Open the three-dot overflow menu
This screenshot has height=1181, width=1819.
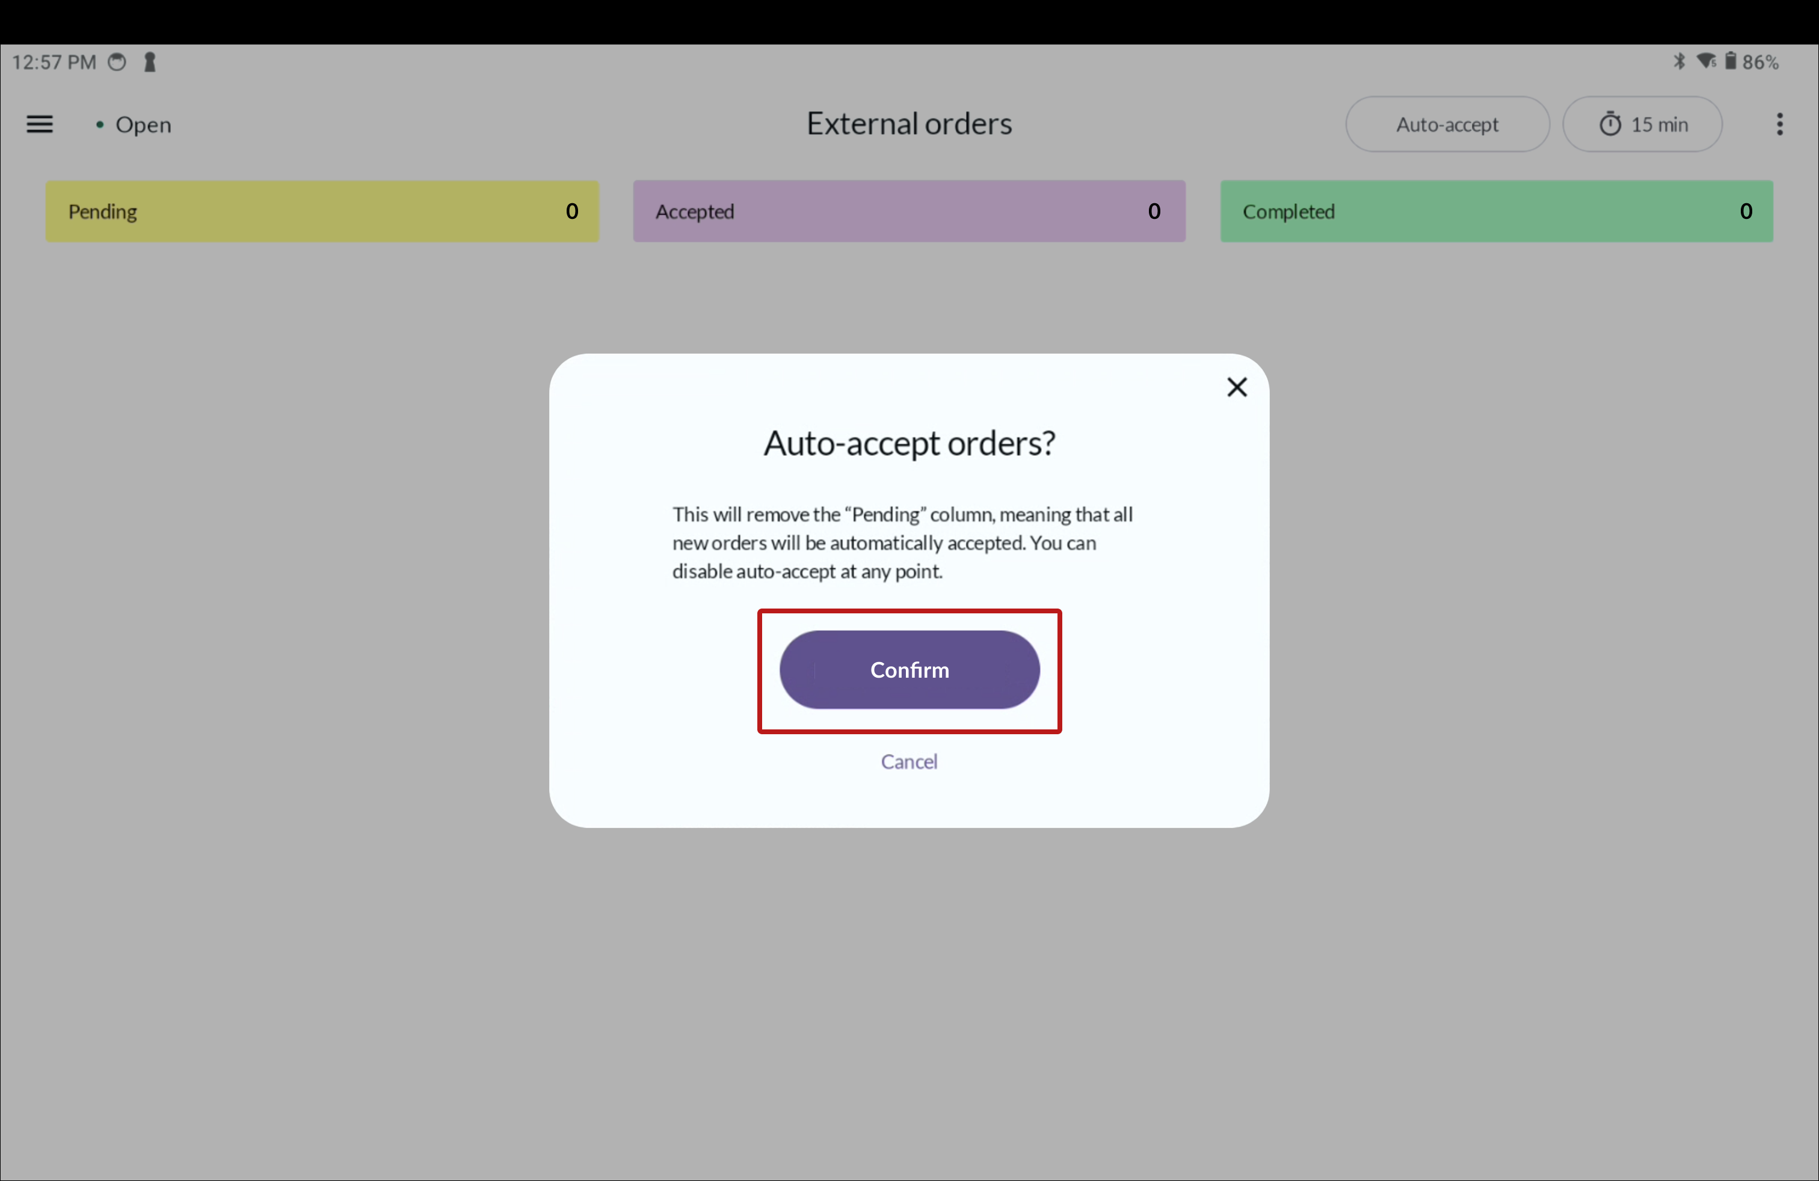[1779, 124]
